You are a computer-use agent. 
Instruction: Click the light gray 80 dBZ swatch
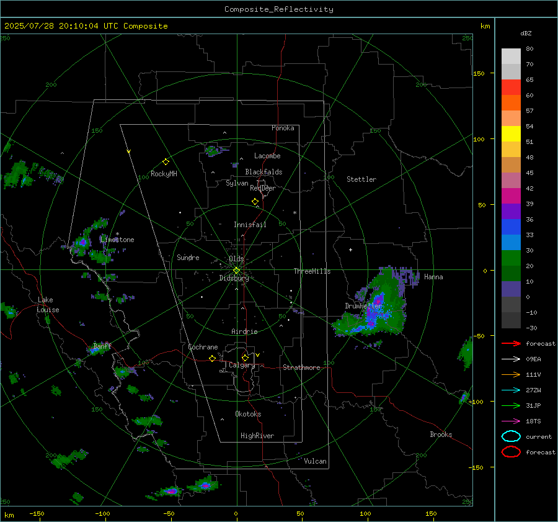511,56
